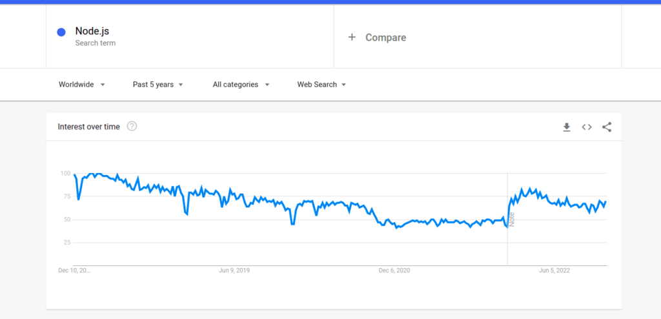Open the embed code icon
The image size is (661, 319).
click(587, 127)
